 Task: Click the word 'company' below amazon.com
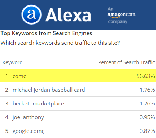(118, 22)
